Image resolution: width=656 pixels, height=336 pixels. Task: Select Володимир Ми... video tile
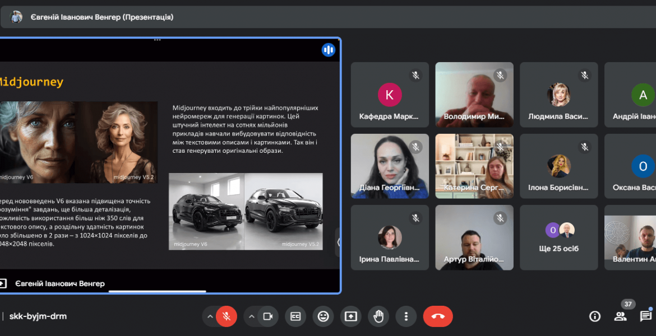(474, 95)
